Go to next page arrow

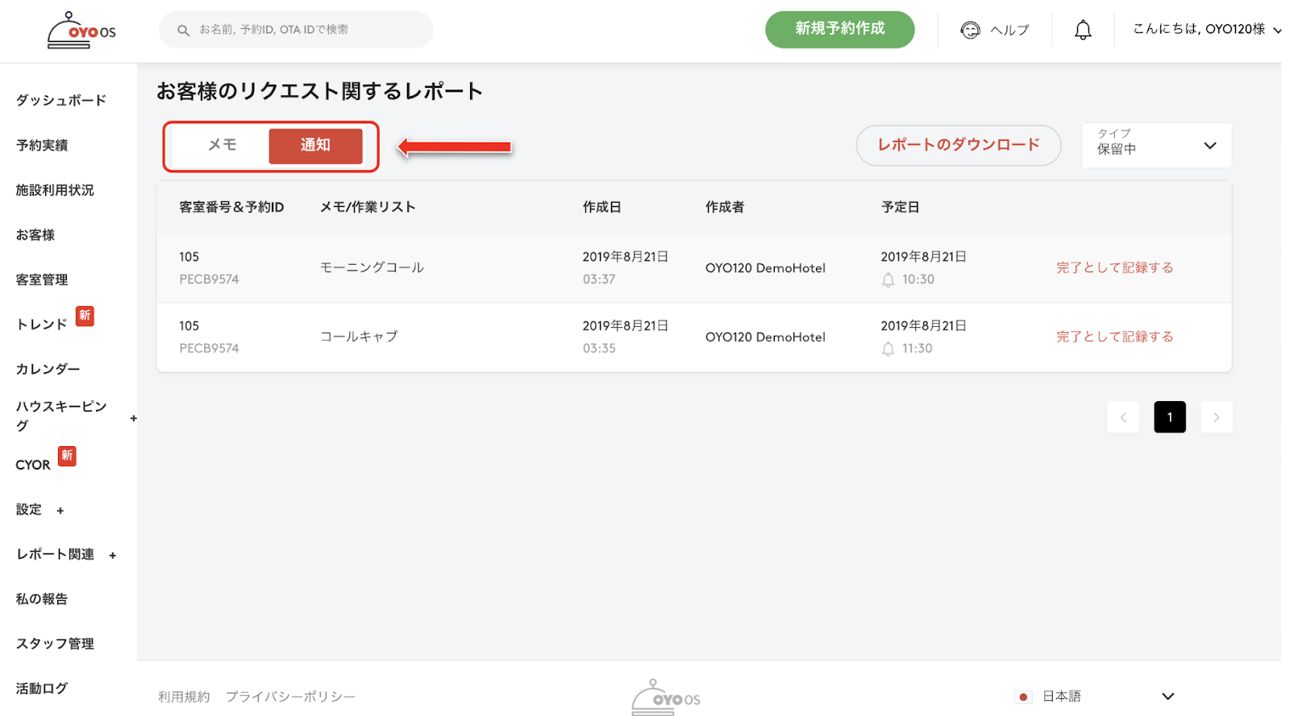coord(1217,417)
